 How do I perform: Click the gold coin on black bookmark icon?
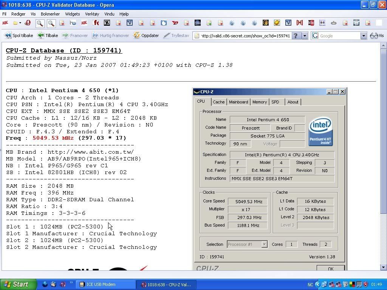click(266, 23)
